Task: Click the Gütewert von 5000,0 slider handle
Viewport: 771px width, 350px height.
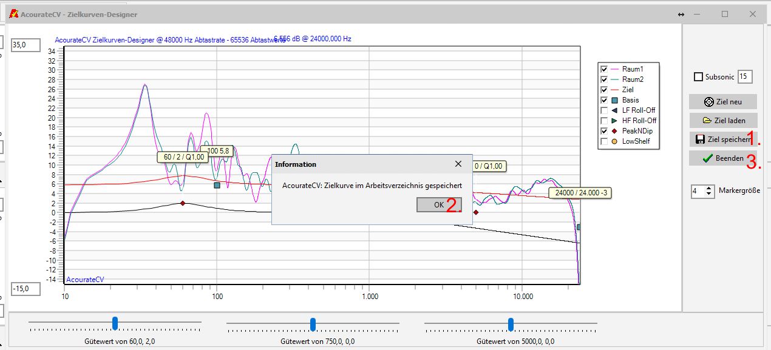Action: [x=511, y=324]
